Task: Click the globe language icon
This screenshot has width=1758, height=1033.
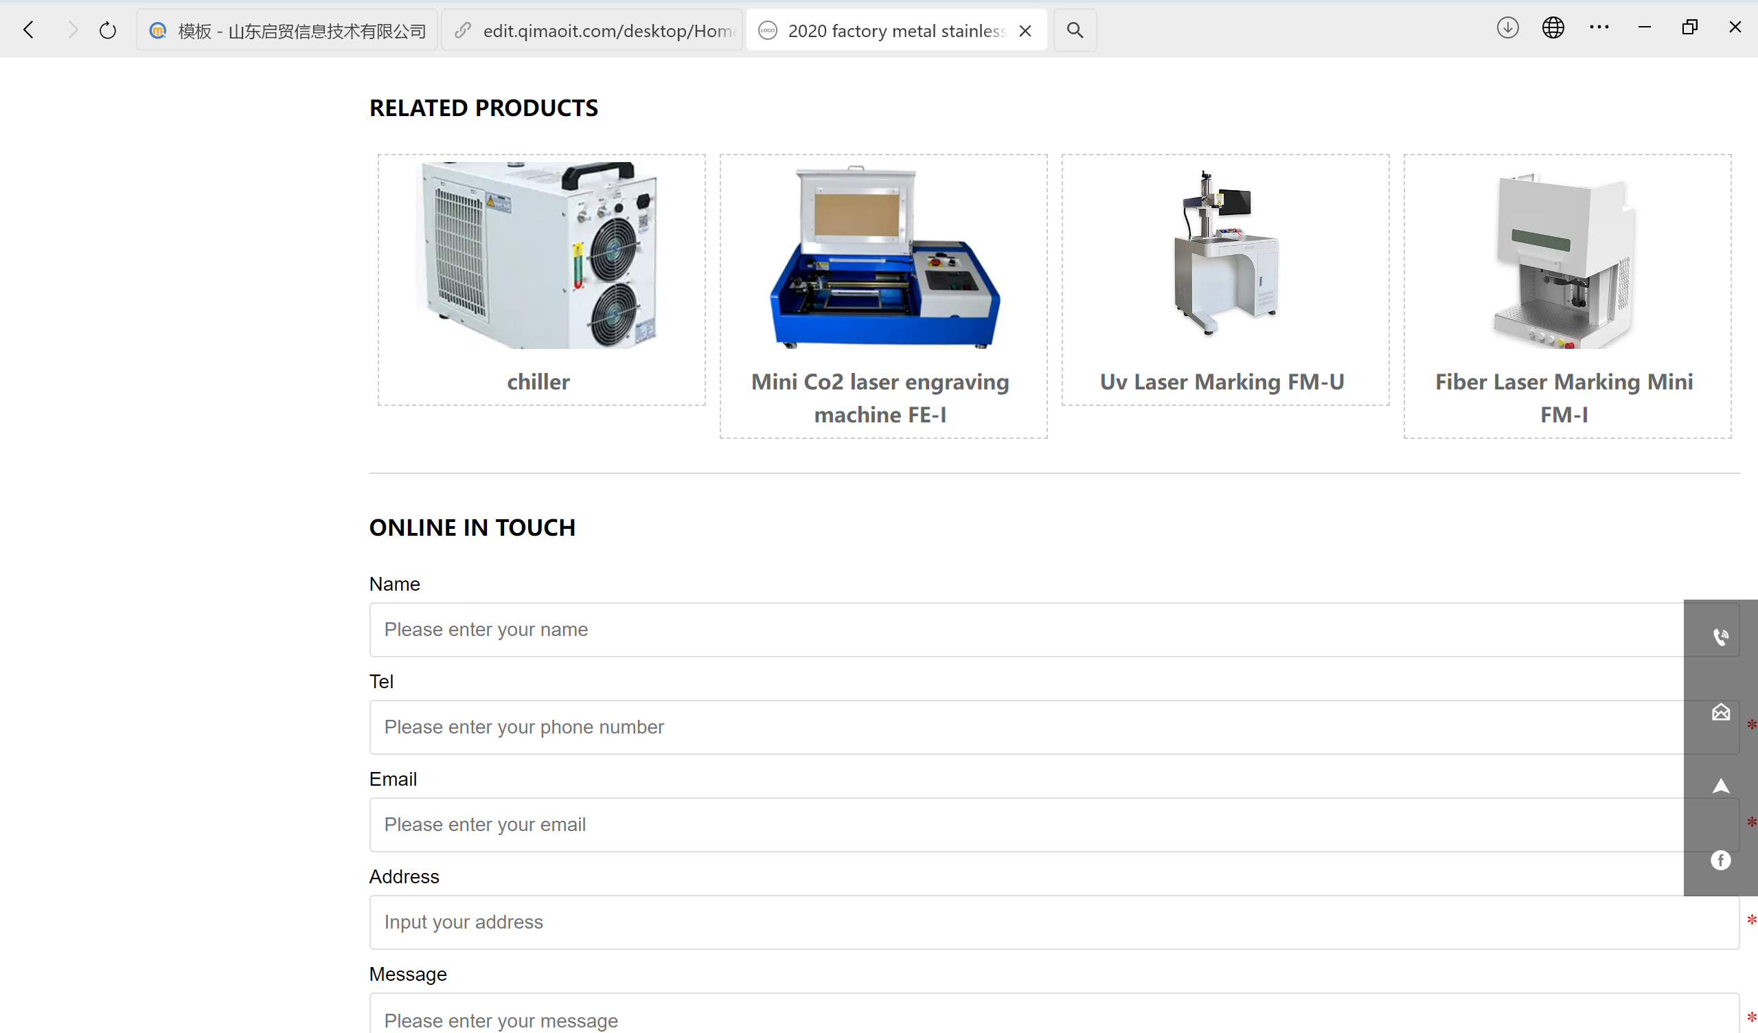Action: point(1552,28)
